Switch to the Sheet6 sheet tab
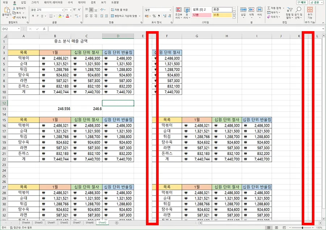Screen dimensions: 326x230 [90, 223]
